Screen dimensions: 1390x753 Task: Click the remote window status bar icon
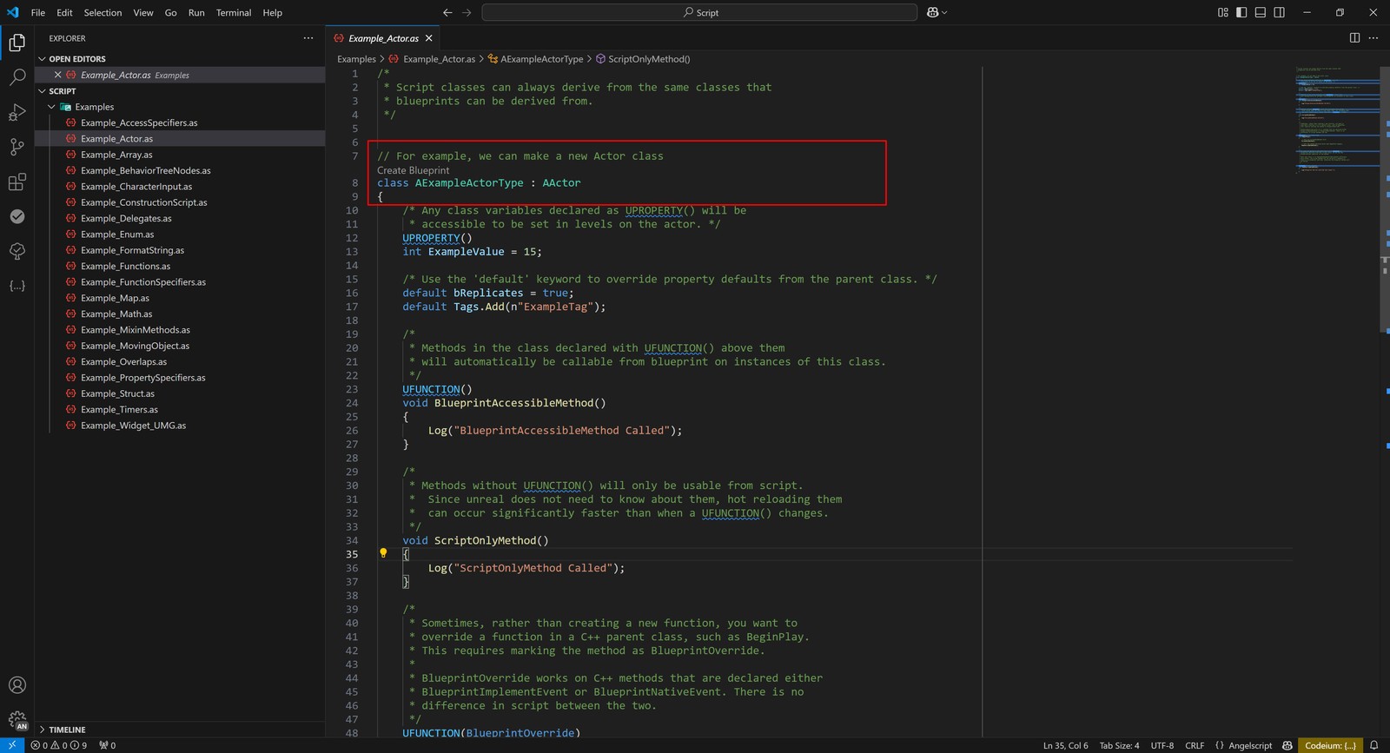pos(11,745)
